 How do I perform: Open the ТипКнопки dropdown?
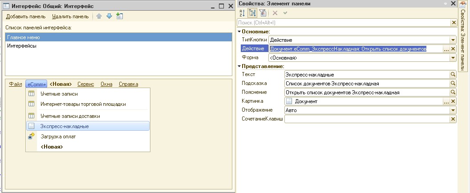[x=454, y=40]
